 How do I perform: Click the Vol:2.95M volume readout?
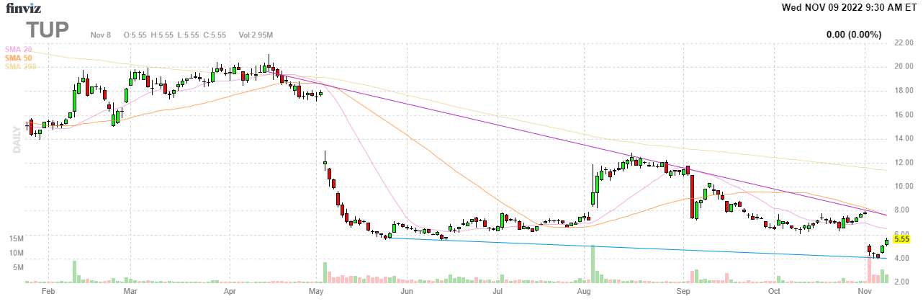pyautogui.click(x=256, y=35)
